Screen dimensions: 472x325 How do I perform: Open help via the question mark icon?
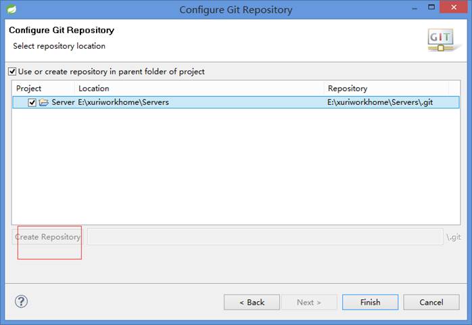point(22,301)
